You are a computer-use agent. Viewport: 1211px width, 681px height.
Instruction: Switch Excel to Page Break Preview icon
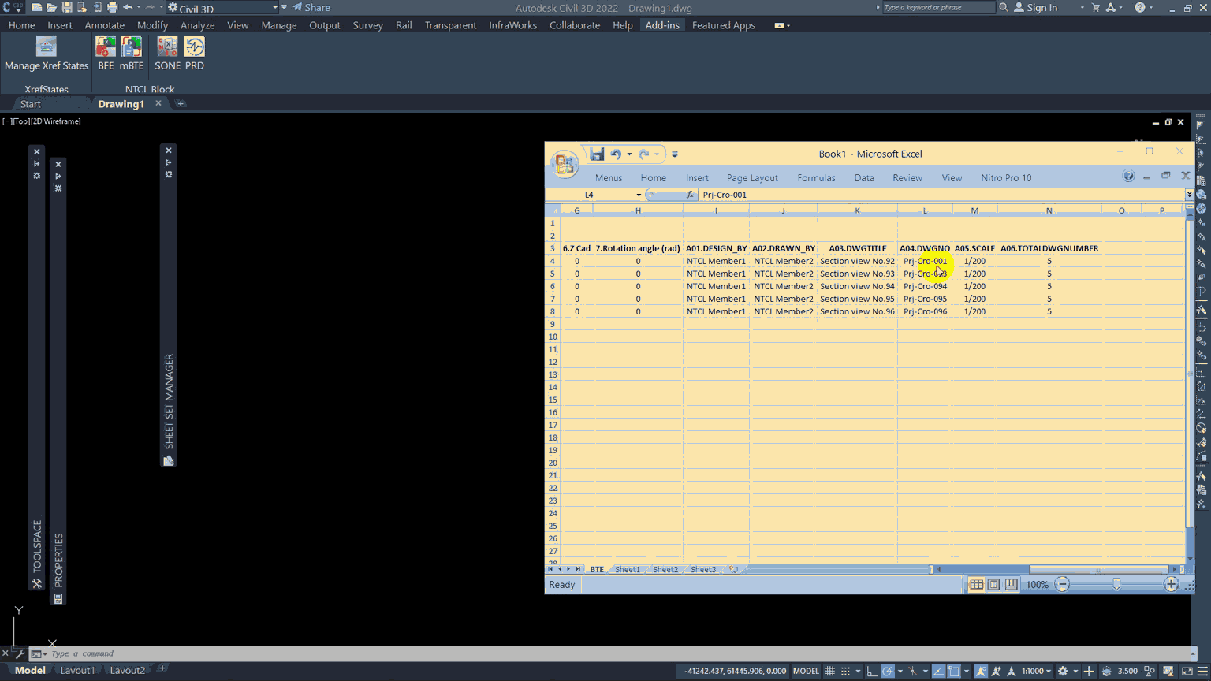1011,584
